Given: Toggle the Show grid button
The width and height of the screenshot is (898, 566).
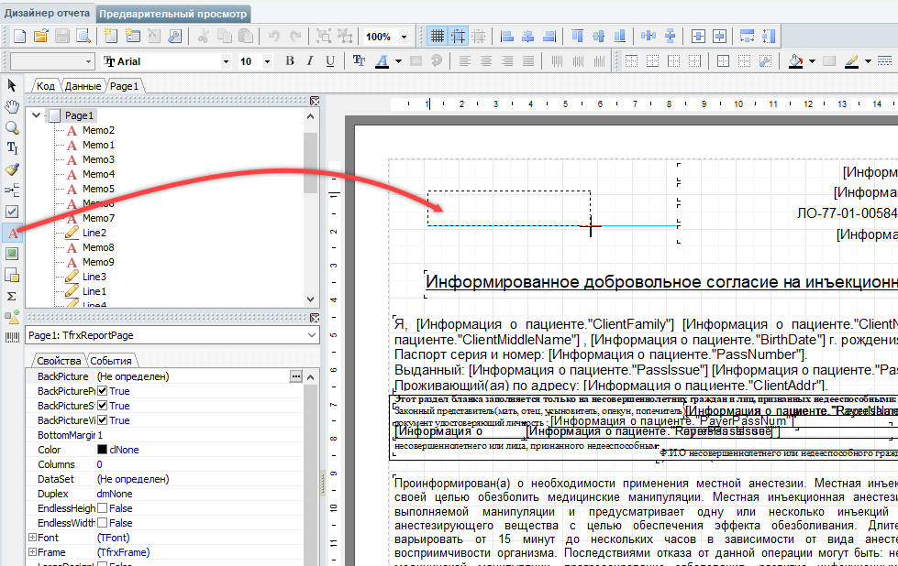Looking at the screenshot, I should click(x=438, y=37).
